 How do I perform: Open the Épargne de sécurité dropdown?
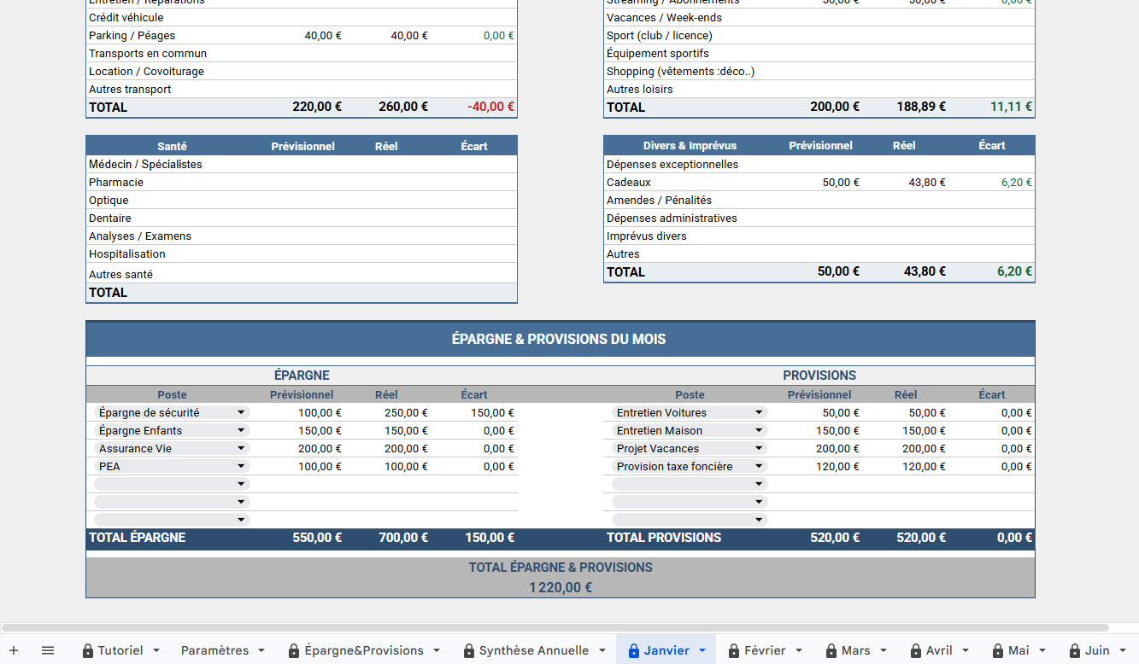click(x=241, y=412)
